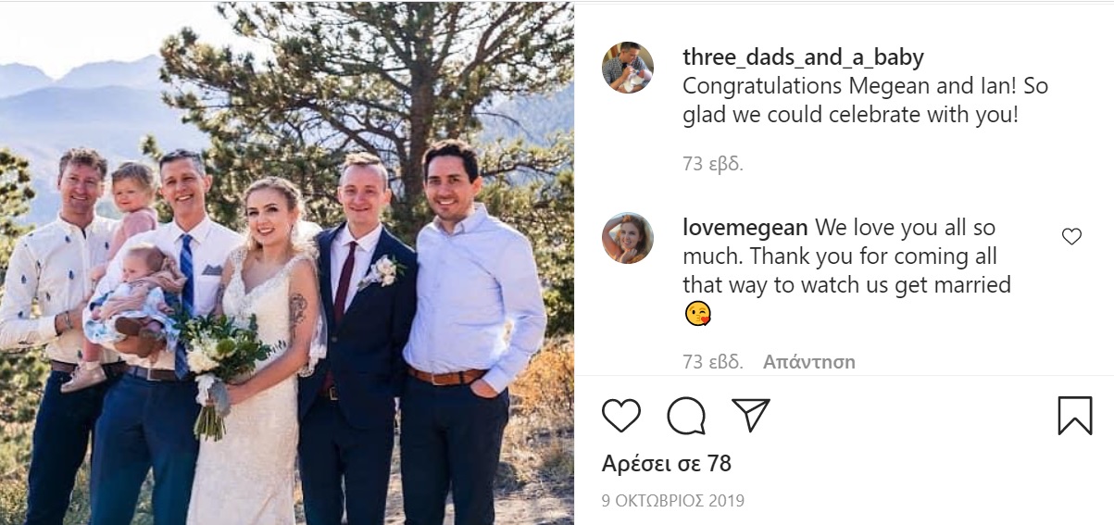The height and width of the screenshot is (525, 1114).
Task: Open lovemegean's profile avatar
Action: click(628, 238)
